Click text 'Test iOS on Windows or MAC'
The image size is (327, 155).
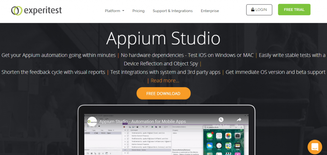click(x=221, y=55)
